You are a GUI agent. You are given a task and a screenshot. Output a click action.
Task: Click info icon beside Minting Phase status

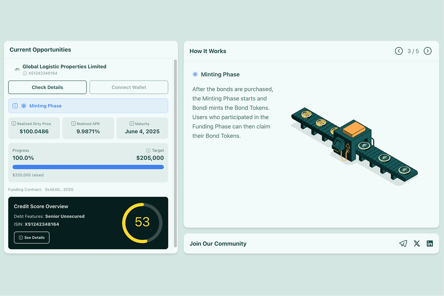[15, 106]
